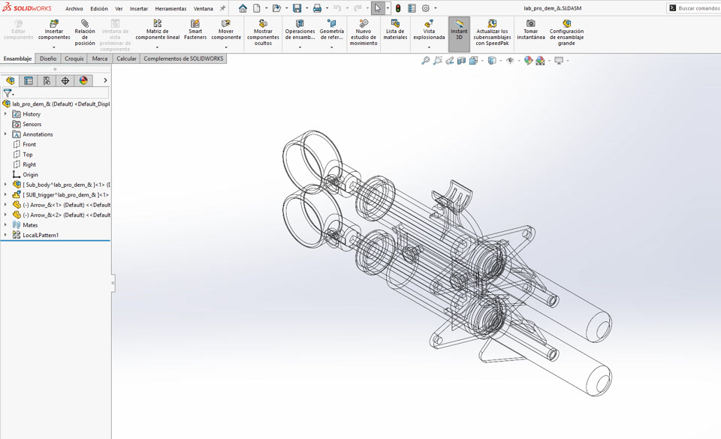This screenshot has height=439, width=721.
Task: Click Actualizar los subensamblajes con SpeedPak
Action: point(492,32)
